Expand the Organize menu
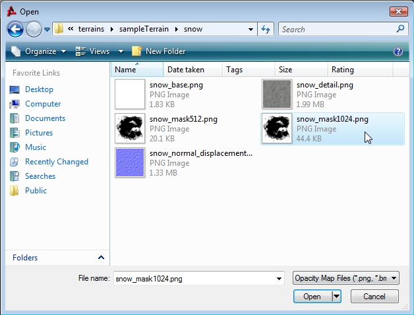 pos(40,51)
